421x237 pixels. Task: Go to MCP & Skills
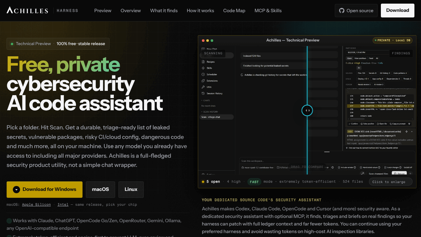(268, 11)
